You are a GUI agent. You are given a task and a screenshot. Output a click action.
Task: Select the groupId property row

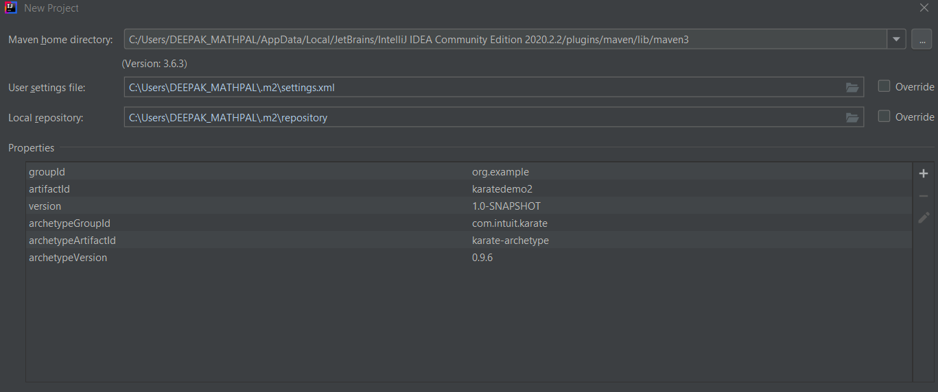coord(469,172)
